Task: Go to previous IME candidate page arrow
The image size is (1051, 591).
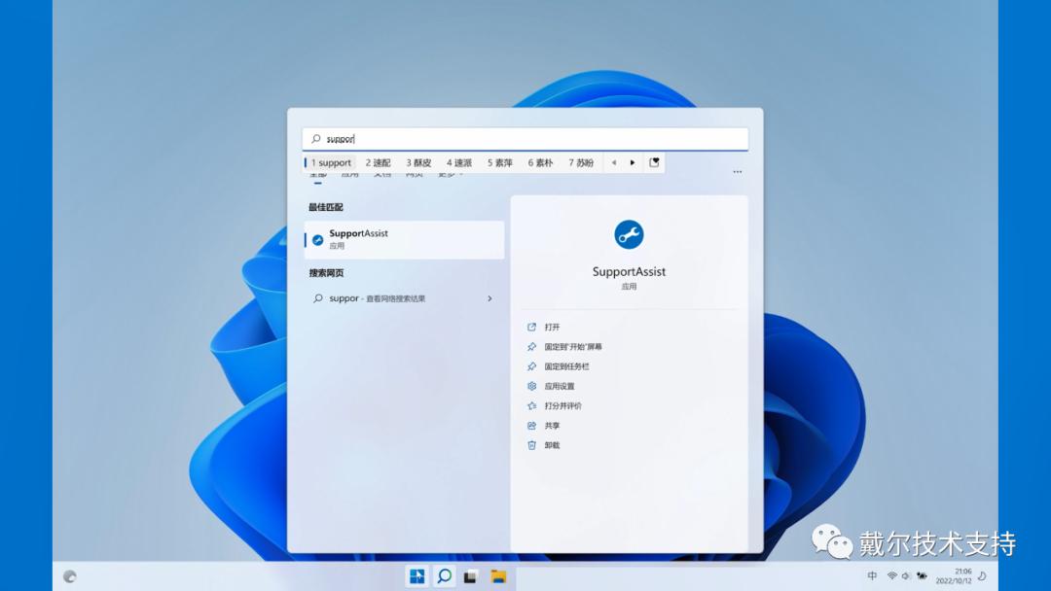Action: tap(613, 162)
